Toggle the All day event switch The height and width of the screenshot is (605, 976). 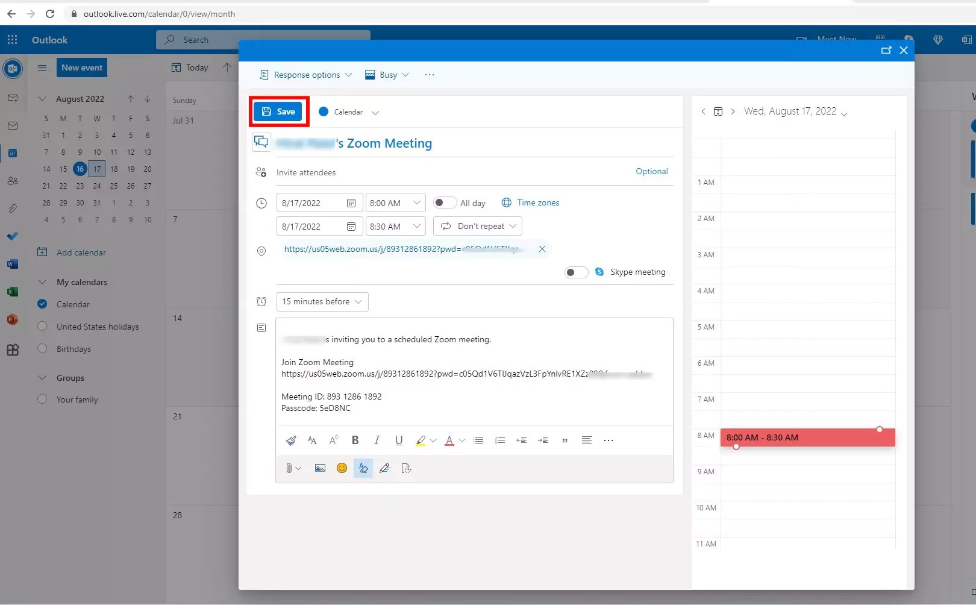(445, 202)
